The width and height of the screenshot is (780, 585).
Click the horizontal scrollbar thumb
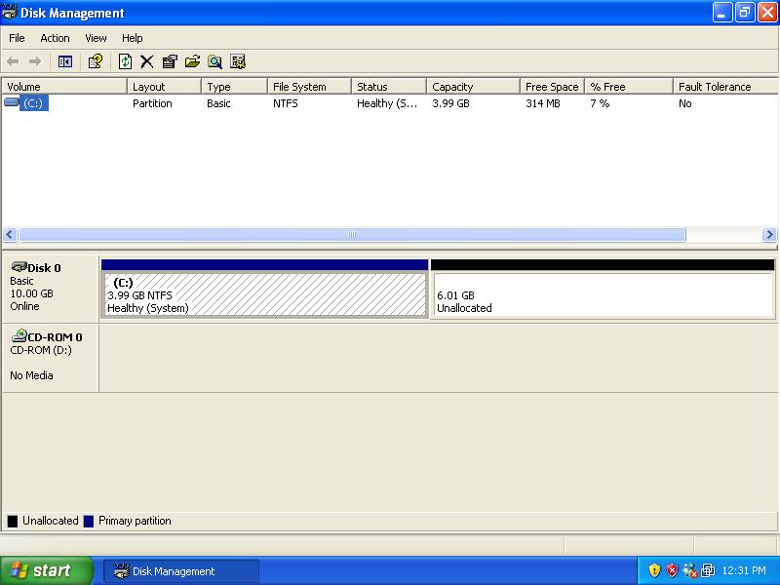coord(352,234)
